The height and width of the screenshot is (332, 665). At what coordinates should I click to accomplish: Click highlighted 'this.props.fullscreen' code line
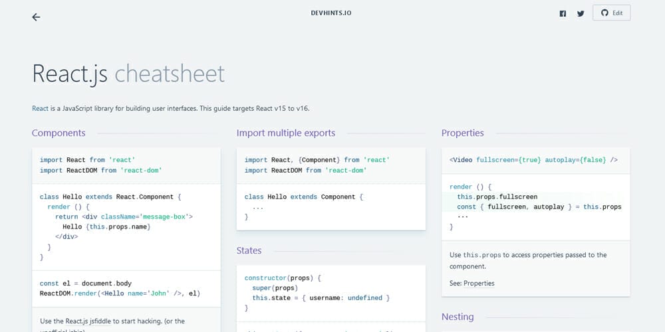point(497,197)
